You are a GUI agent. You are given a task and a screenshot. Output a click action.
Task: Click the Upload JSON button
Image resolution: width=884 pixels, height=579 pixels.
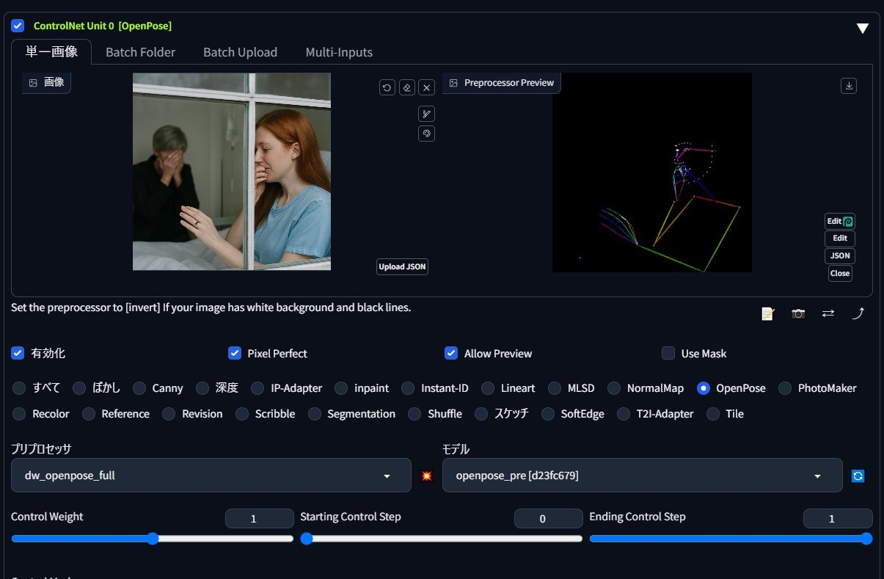402,266
